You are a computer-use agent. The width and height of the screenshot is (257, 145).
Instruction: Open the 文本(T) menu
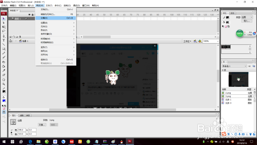click(x=49, y=5)
